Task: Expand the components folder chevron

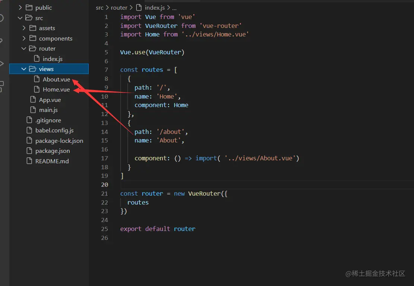Action: (24, 38)
